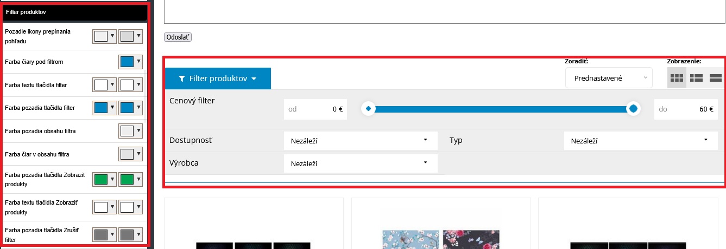Open first swatch of Farba pozadia tlačidla filter

[x=105, y=108]
